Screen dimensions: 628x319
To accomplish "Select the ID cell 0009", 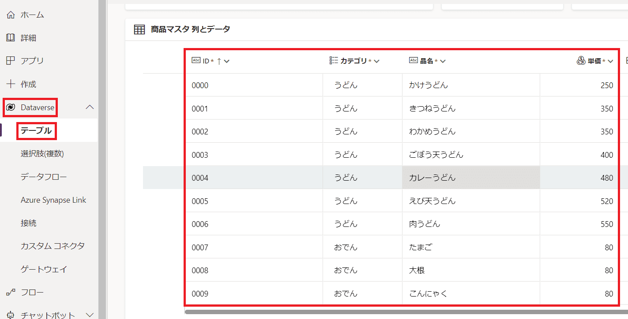I will pyautogui.click(x=254, y=293).
